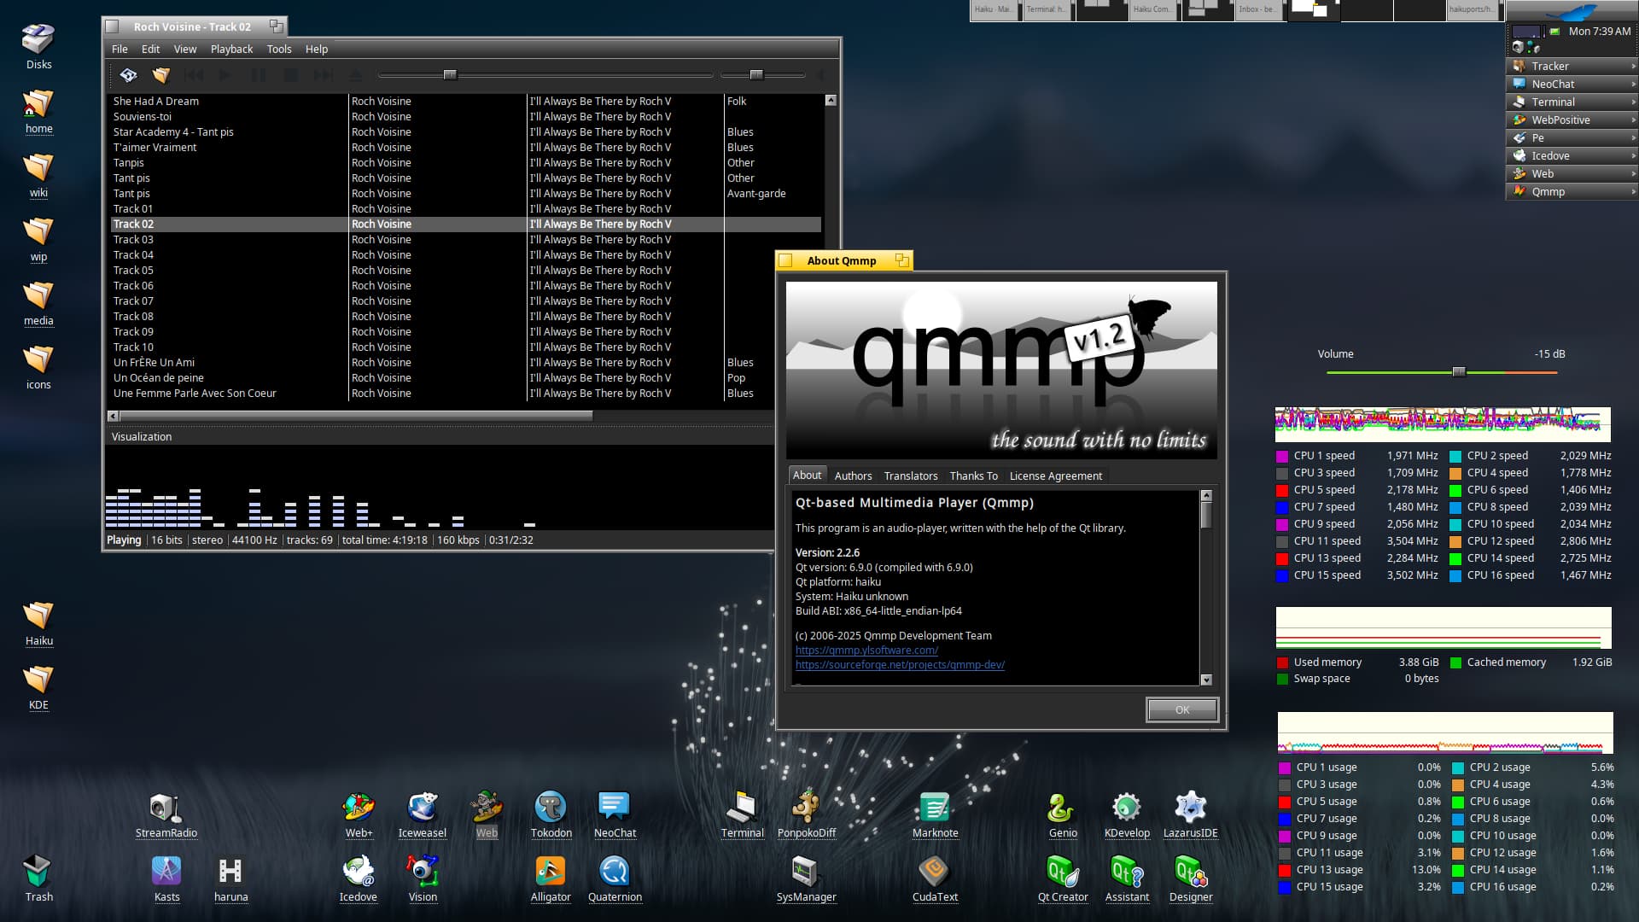
Task: Open the File menu in Qmmp
Action: coord(120,49)
